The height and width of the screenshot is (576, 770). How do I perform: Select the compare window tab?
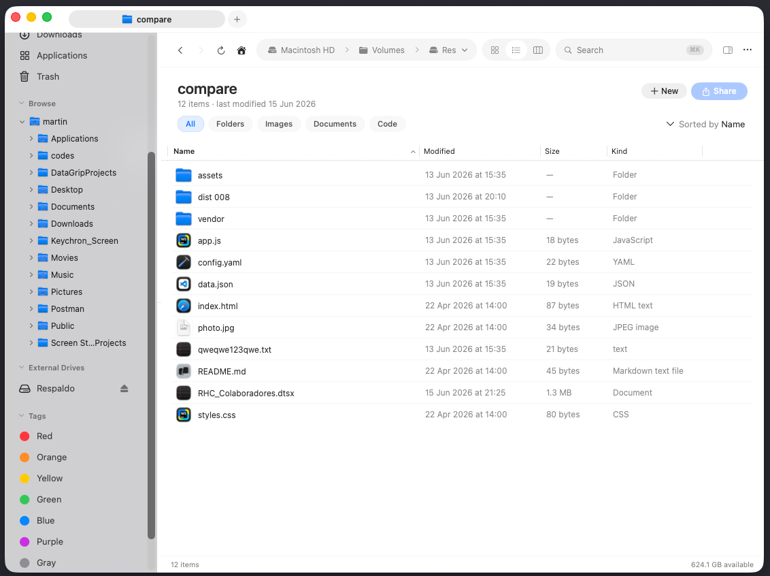[147, 19]
